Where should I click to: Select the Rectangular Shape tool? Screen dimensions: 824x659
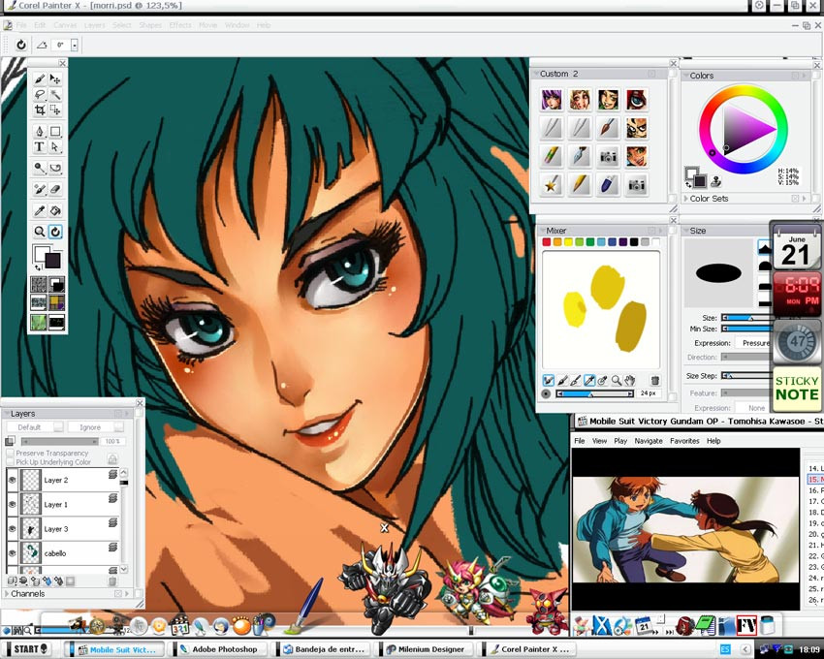coord(55,132)
